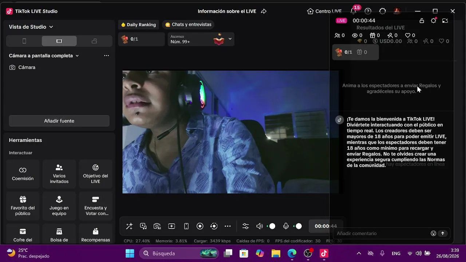Toggle the lock on the chat overlay
Screen dimensions: 466x262
click(422, 21)
